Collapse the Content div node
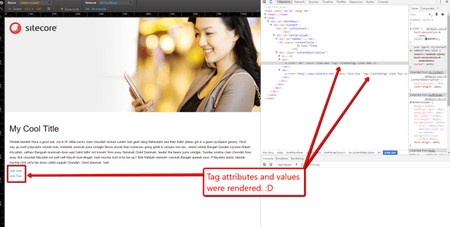This screenshot has height=227, width=450. coord(271,25)
